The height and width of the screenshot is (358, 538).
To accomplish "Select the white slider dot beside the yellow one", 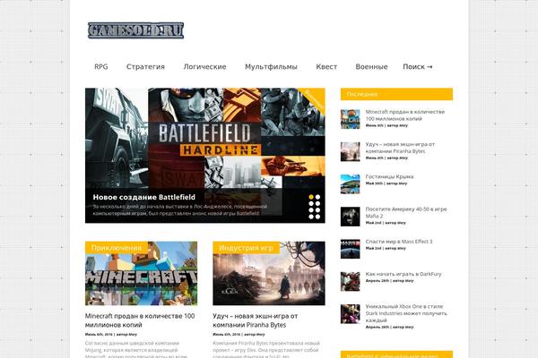I will [317, 197].
